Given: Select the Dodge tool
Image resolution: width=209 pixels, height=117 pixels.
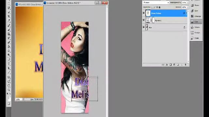Looking at the screenshot, I should coord(9,55).
